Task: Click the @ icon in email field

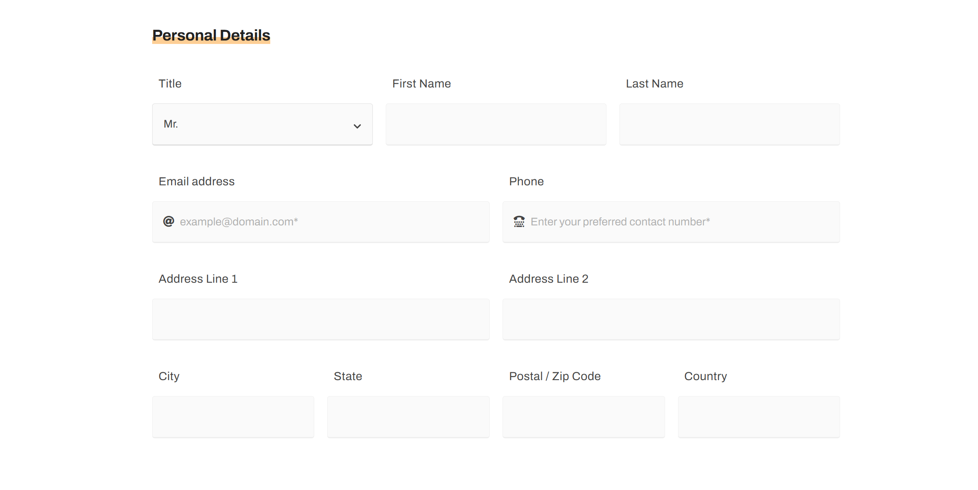Action: (169, 222)
